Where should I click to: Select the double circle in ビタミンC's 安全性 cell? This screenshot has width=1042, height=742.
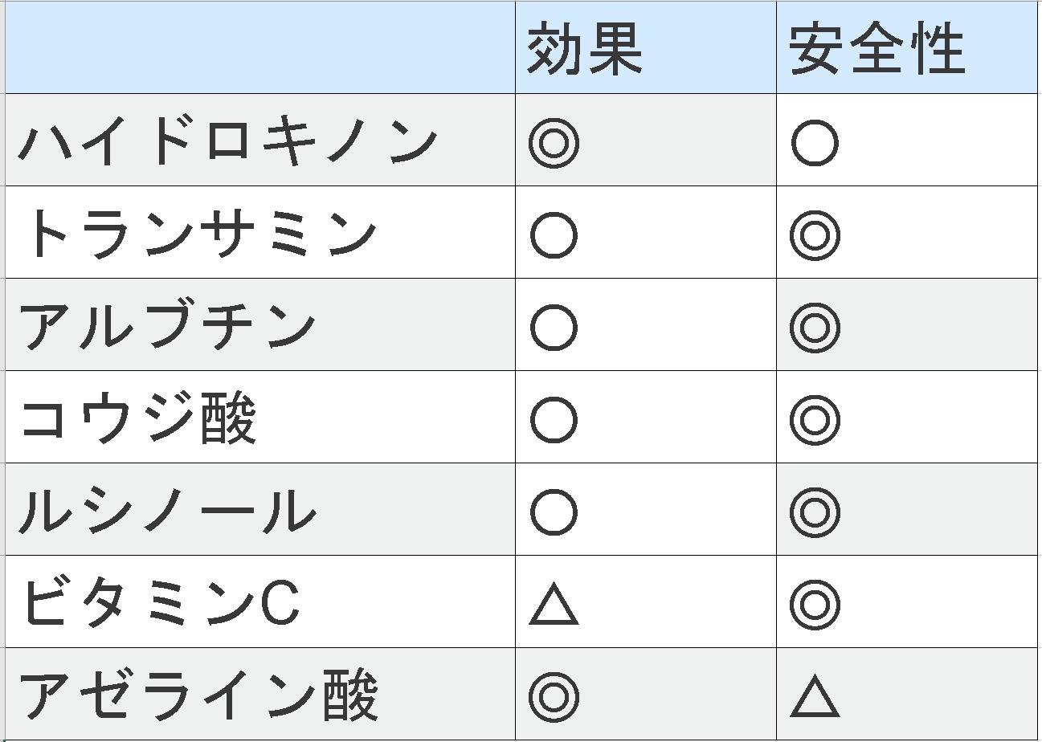(x=815, y=604)
